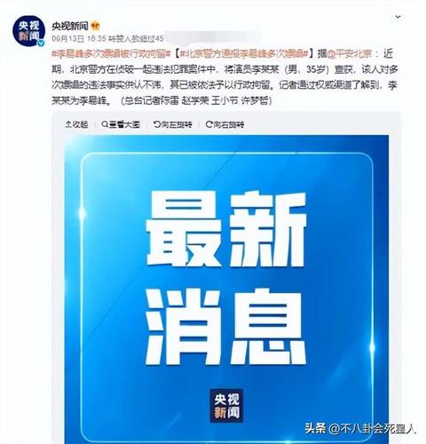
Task: Open the 09月13日 16:35 timestamp
Action: [79, 38]
